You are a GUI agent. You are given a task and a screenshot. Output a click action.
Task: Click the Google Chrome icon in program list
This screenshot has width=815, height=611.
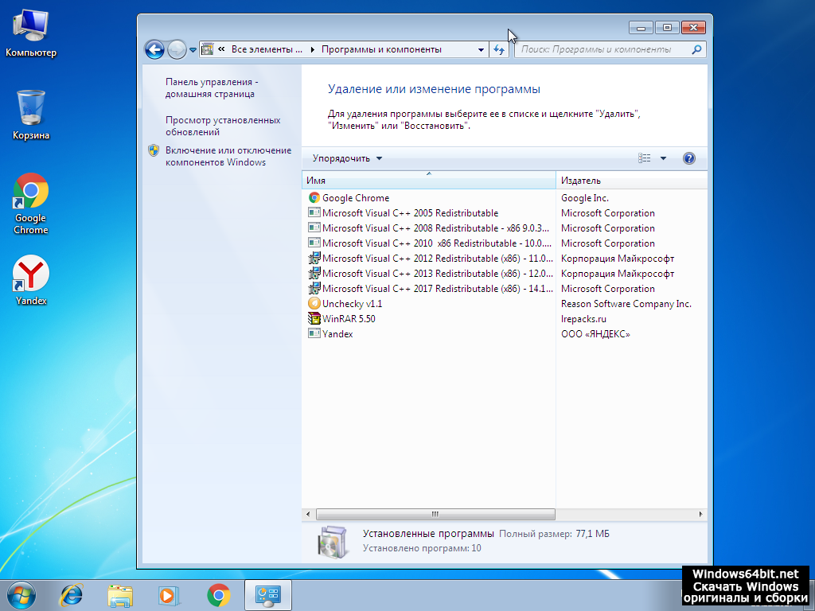pyautogui.click(x=314, y=198)
